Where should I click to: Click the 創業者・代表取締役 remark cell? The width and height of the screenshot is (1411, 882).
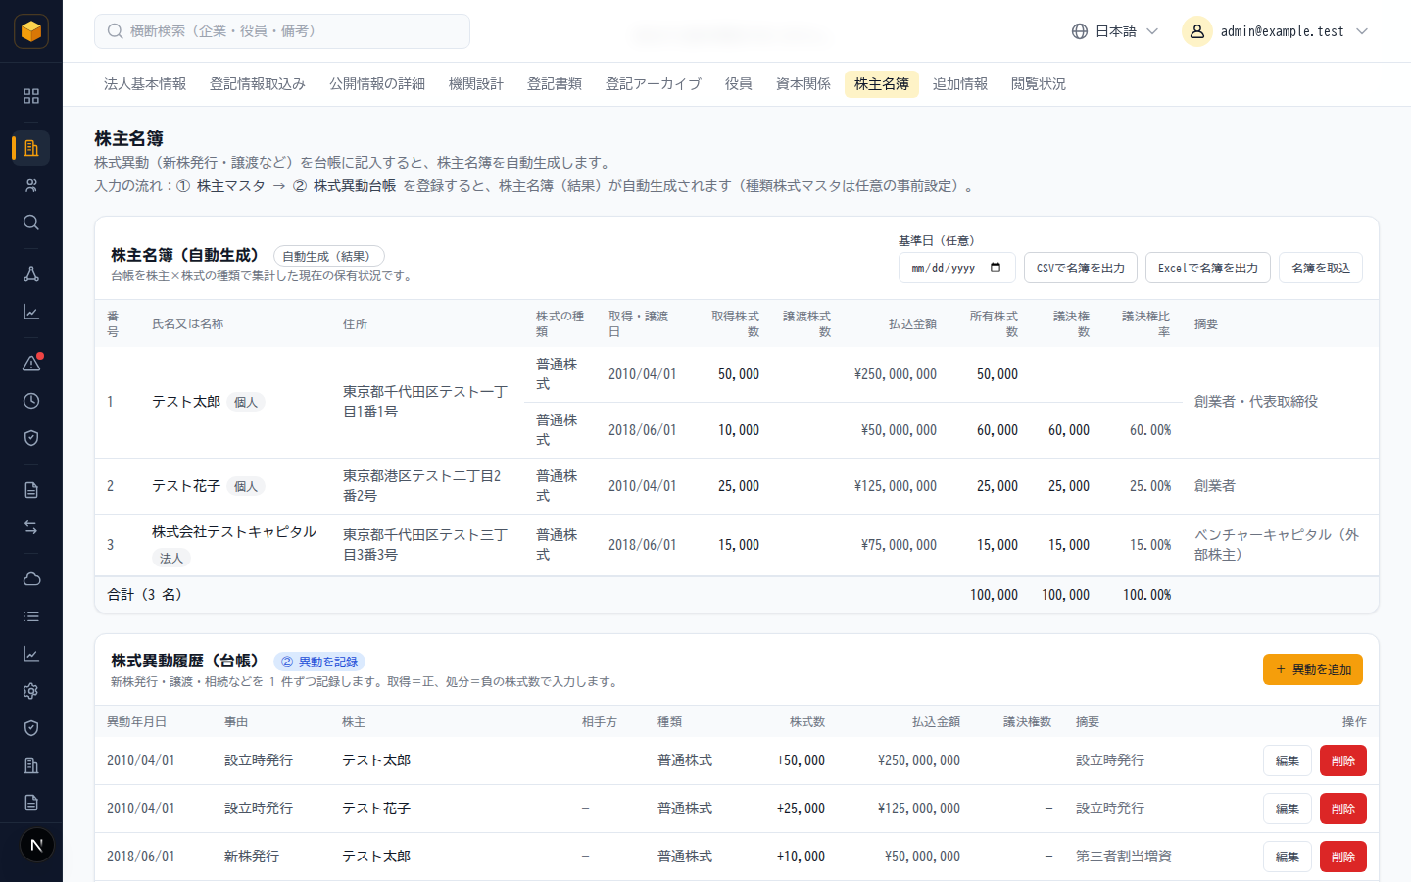(x=1256, y=402)
